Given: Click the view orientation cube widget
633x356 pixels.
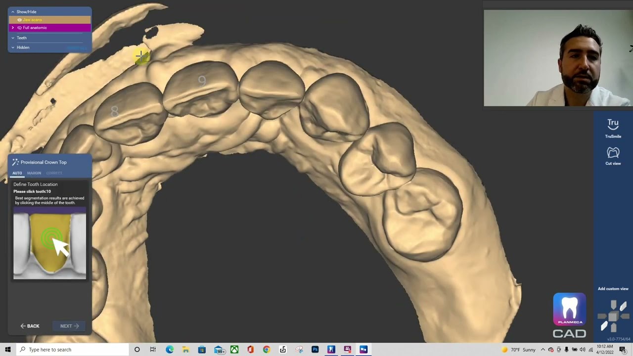Looking at the screenshot, I should click(x=613, y=316).
